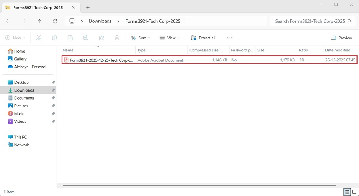Screen dimensions: 359x196
Task: Close the Forms3921-Tech Corp-2025 tab
Action: [73, 7]
